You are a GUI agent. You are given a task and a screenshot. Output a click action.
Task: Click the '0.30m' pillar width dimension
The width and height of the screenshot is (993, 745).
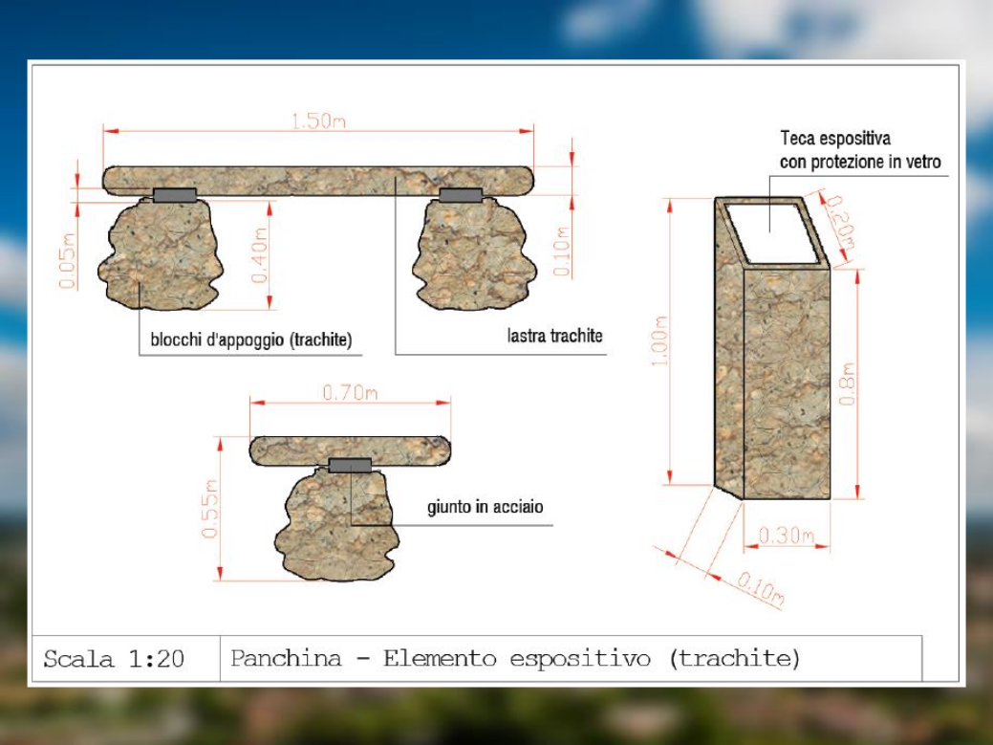[x=787, y=536]
